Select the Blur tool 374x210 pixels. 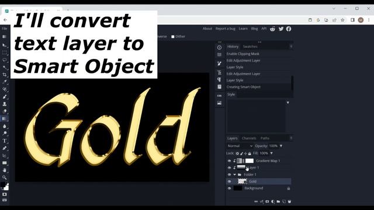4,126
